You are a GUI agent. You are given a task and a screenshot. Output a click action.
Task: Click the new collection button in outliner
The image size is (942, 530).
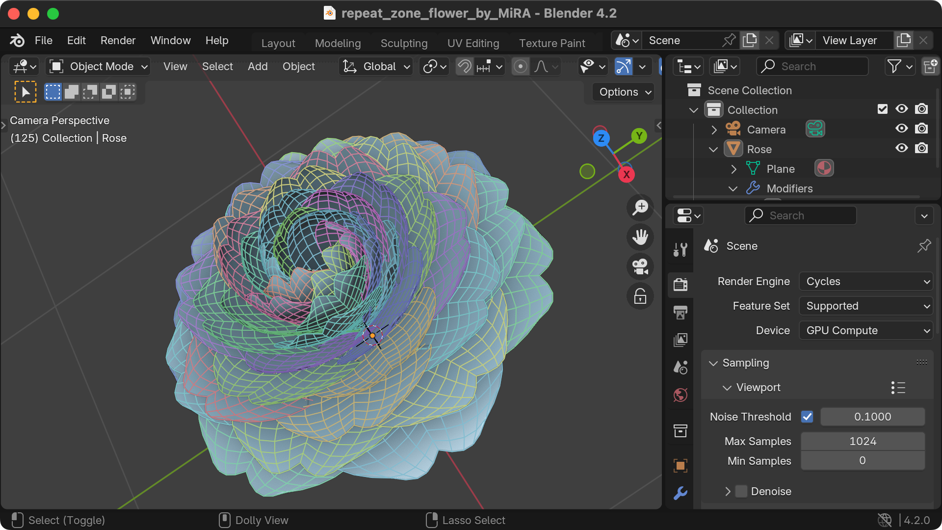point(930,66)
